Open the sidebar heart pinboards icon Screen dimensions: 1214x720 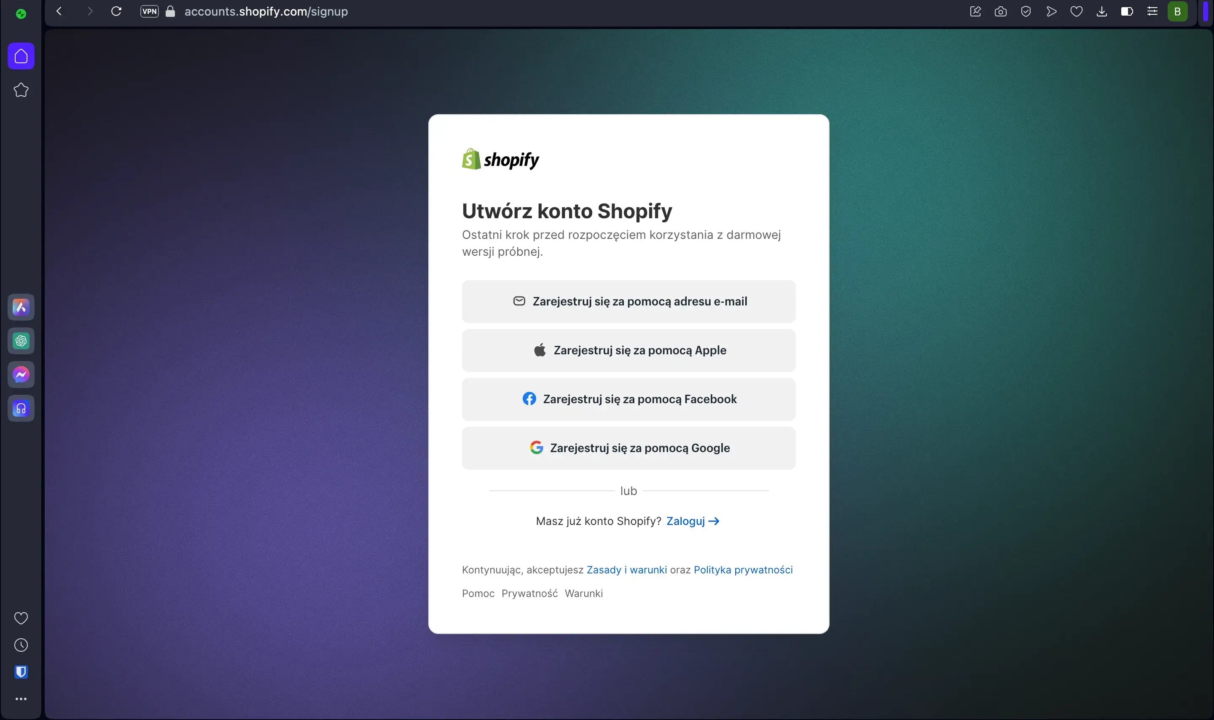(21, 618)
